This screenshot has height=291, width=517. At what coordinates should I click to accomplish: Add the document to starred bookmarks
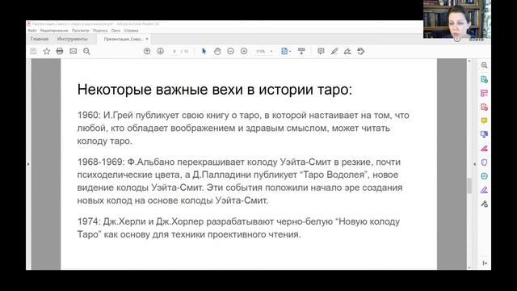[47, 51]
